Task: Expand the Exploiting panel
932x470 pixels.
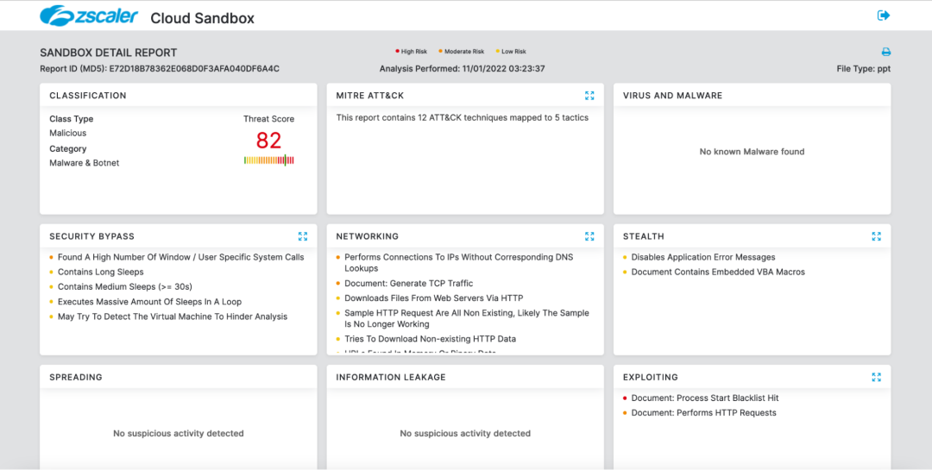Action: 876,377
